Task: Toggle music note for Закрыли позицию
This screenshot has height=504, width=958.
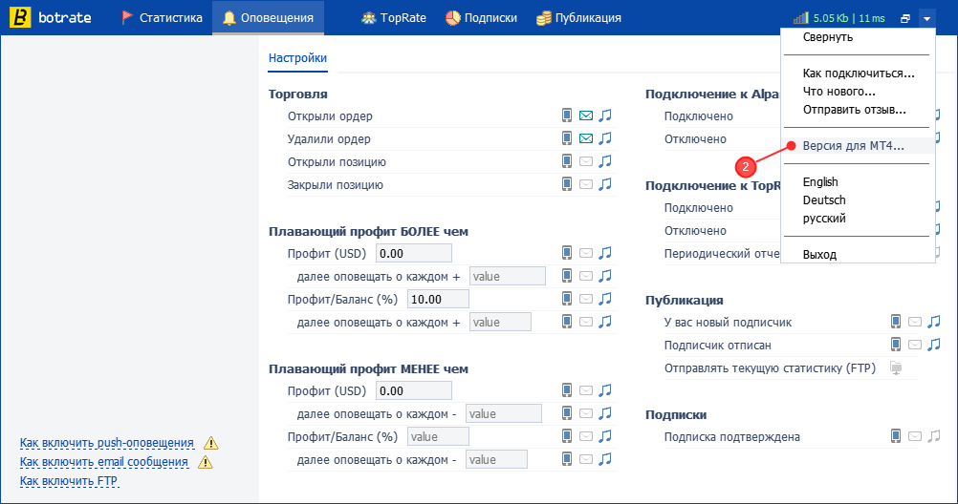Action: click(x=605, y=184)
